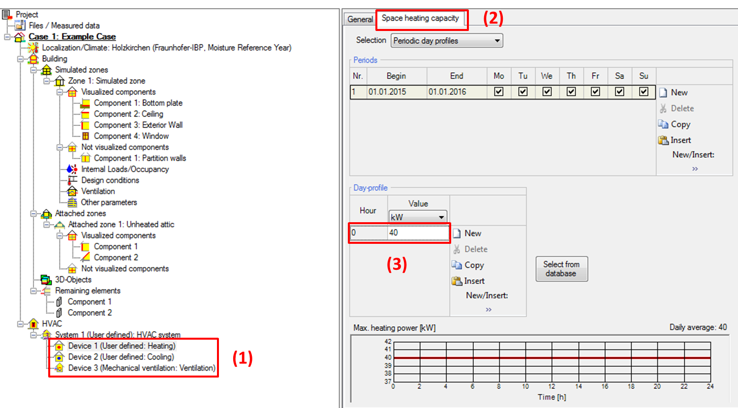Image resolution: width=738 pixels, height=408 pixels.
Task: Click the Ceiling component icon
Action: pyautogui.click(x=85, y=114)
